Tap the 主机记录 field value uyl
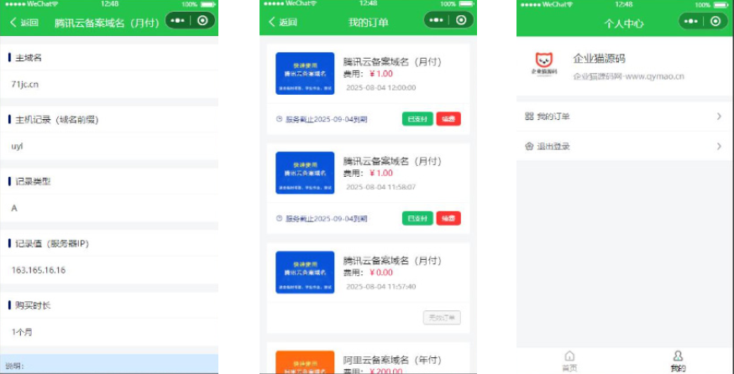The height and width of the screenshot is (374, 734). click(x=18, y=146)
